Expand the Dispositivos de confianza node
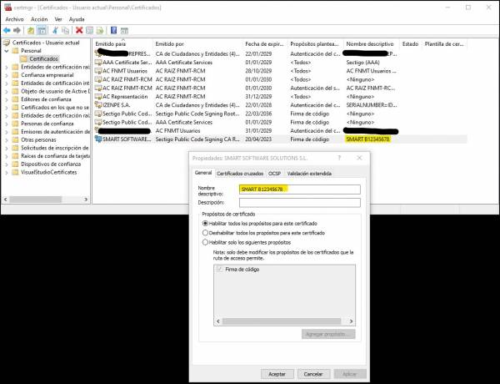Image resolution: width=500 pixels, height=384 pixels. click(x=7, y=164)
